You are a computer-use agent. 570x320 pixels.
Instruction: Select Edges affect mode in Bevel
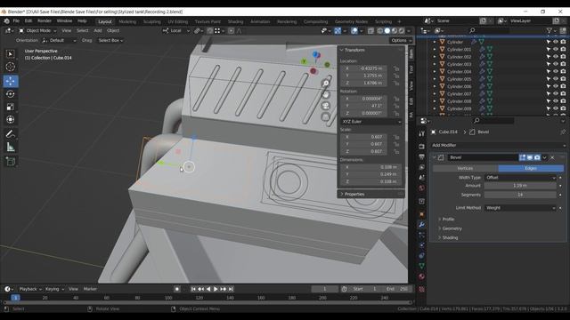[x=531, y=168]
